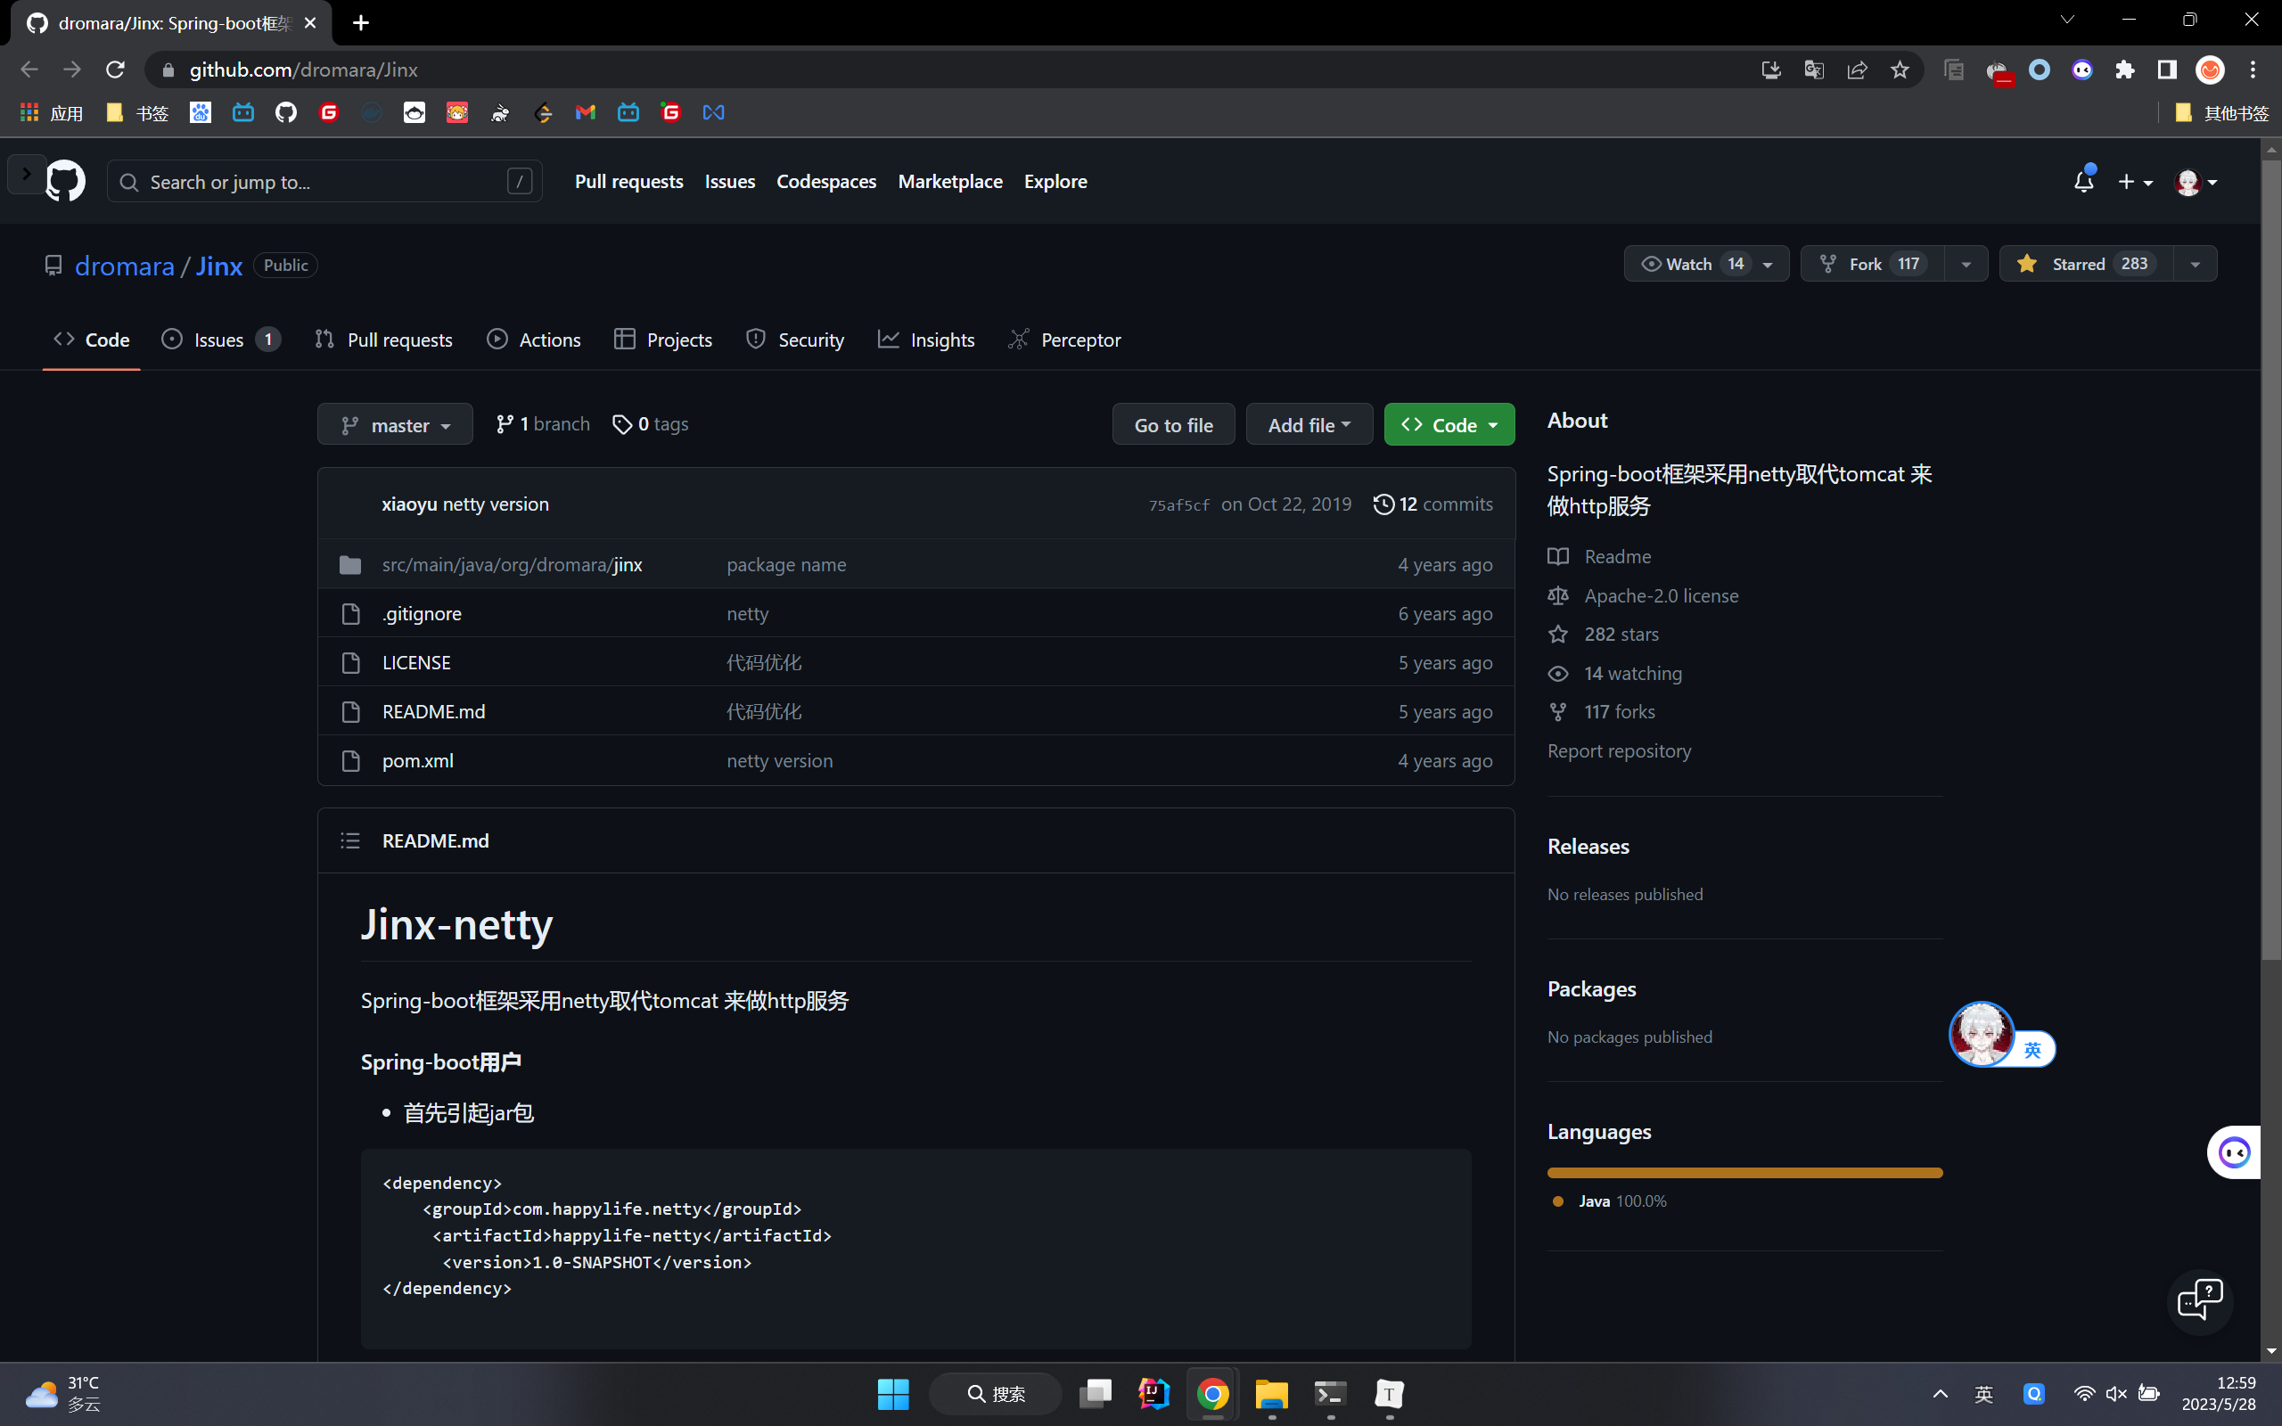Open the green Code dropdown

(1449, 425)
